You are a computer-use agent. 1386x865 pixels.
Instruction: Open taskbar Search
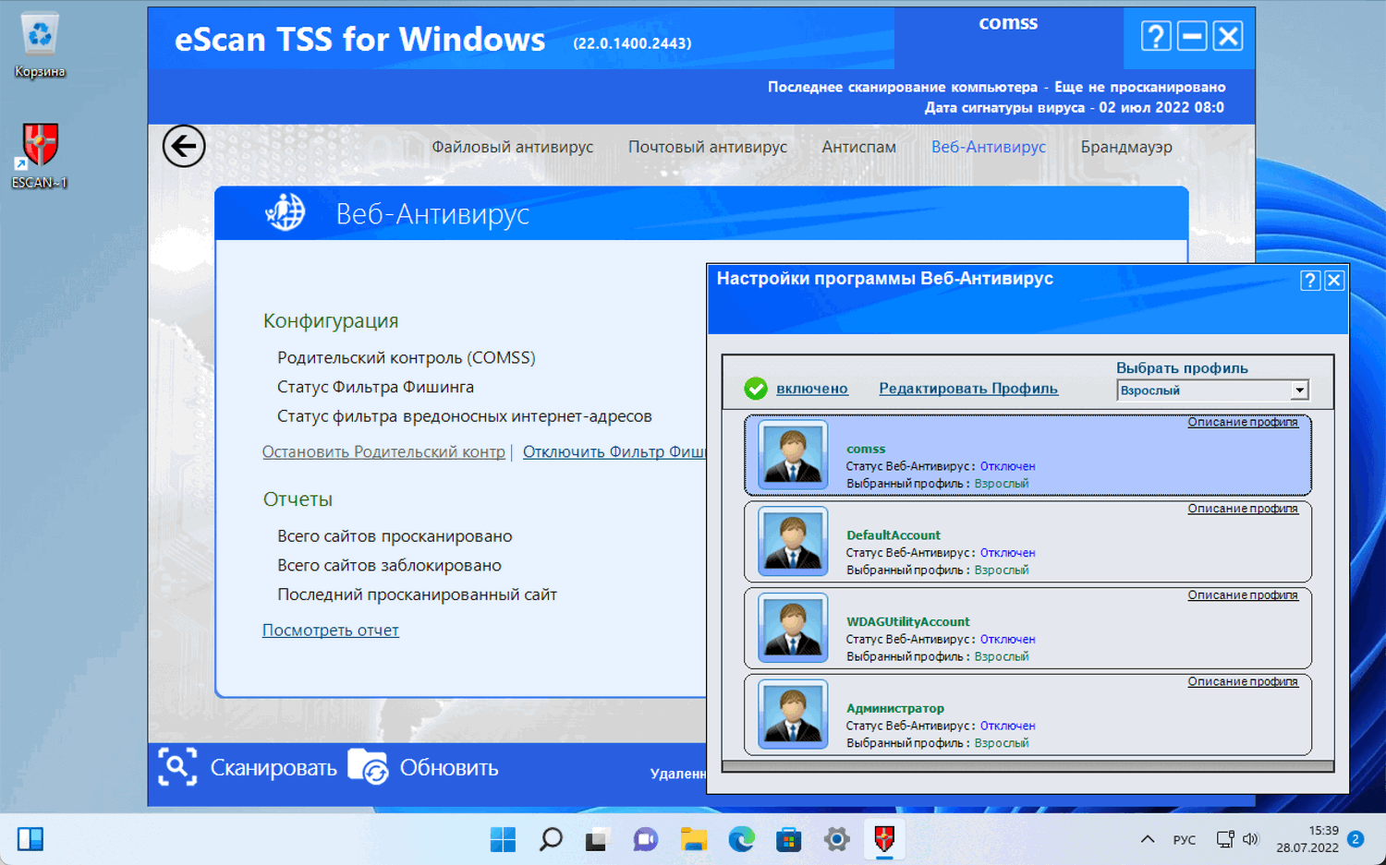[551, 839]
